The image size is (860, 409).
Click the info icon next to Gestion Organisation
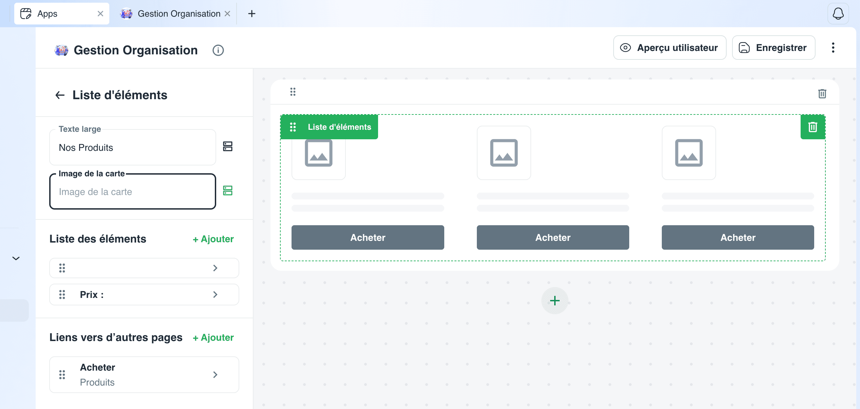(x=218, y=50)
